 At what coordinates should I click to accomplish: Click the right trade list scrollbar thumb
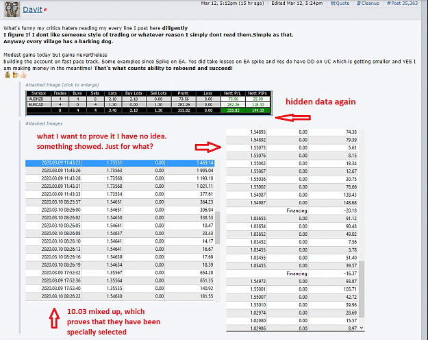362,289
